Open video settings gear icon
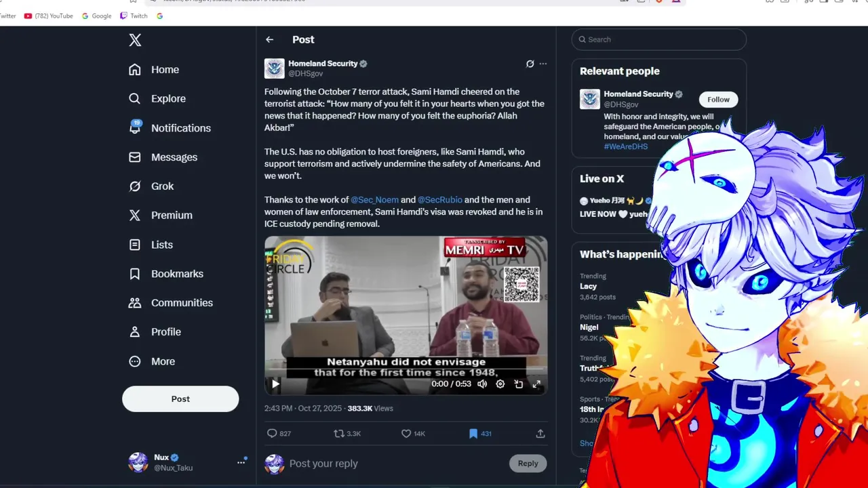This screenshot has width=868, height=488. [x=500, y=384]
